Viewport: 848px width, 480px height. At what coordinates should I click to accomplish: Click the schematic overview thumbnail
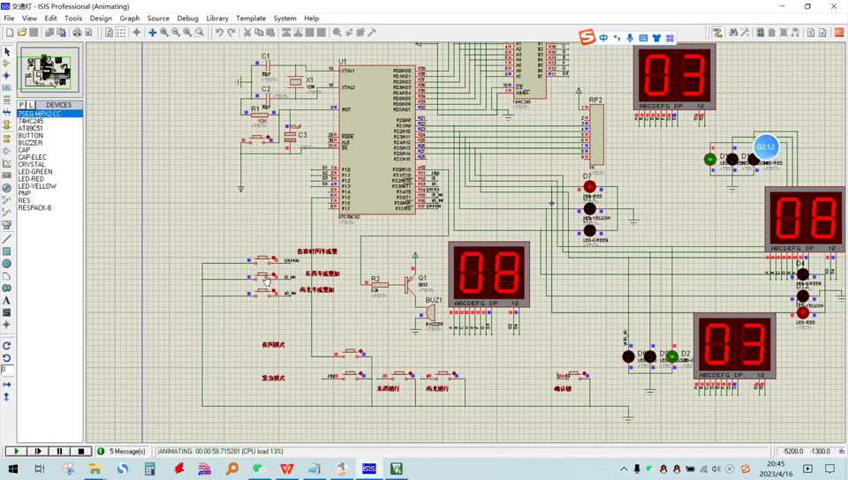click(x=49, y=71)
